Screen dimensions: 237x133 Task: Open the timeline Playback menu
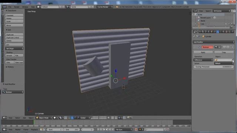coord(34,129)
